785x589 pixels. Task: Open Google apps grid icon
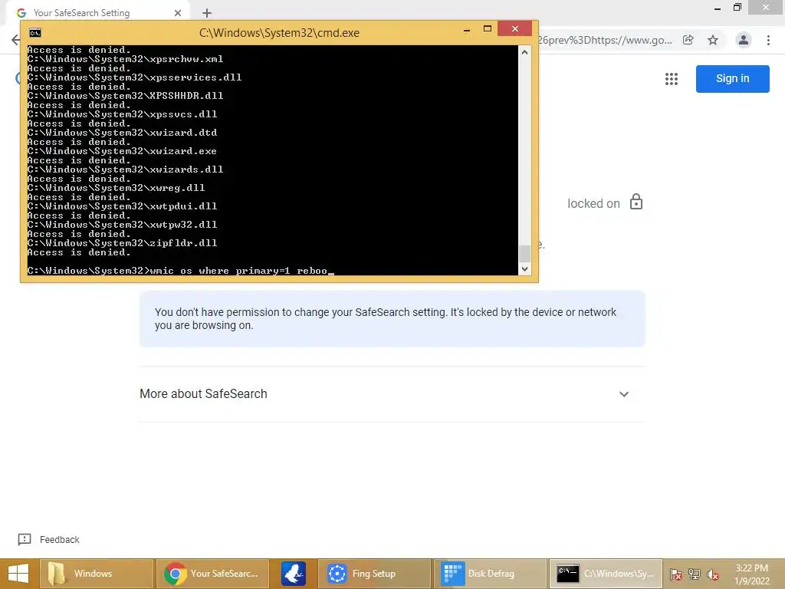pos(672,79)
